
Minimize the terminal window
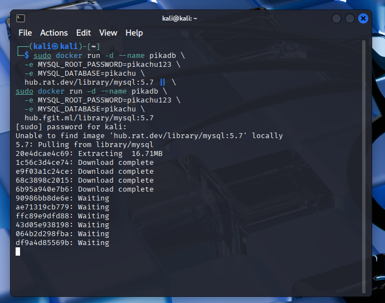[x=337, y=18]
